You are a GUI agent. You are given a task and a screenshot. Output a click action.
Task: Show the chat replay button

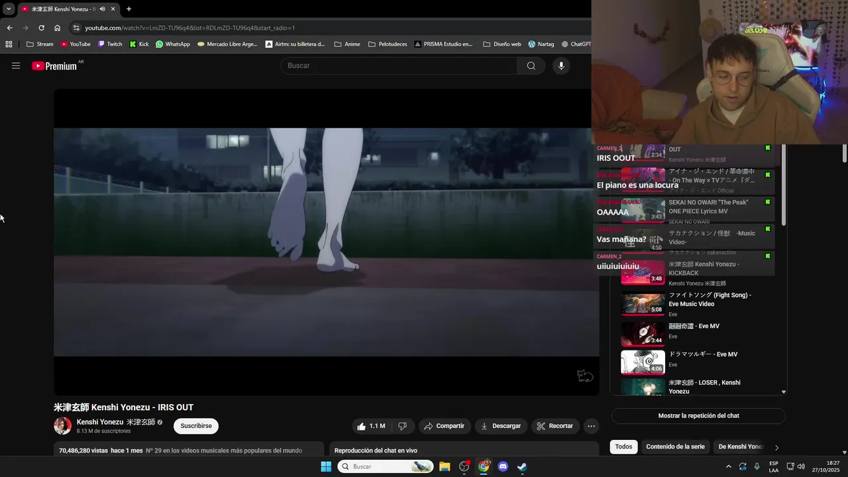(x=698, y=416)
